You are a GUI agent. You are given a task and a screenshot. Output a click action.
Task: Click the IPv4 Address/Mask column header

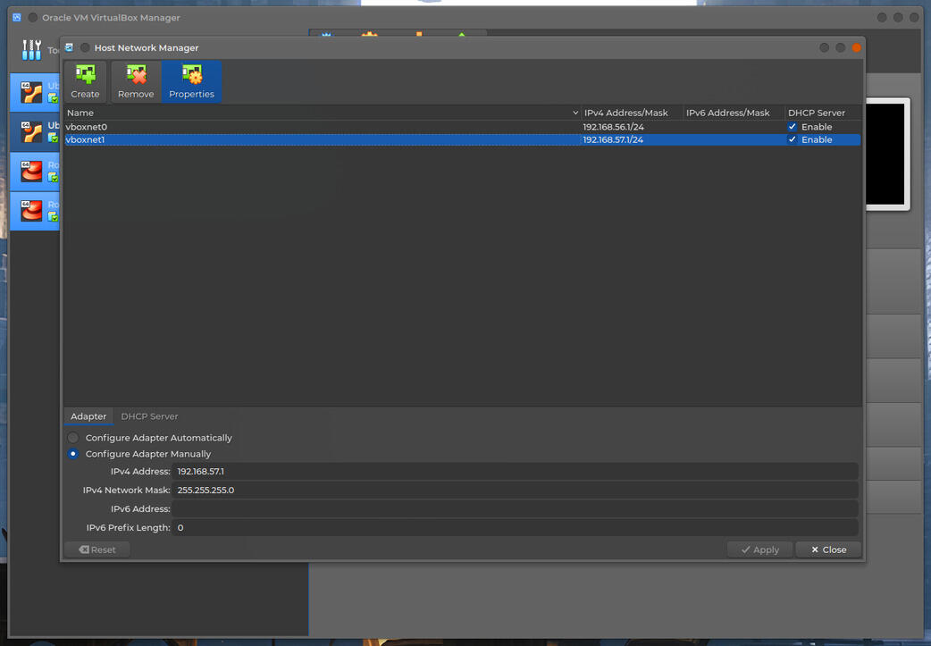point(632,113)
